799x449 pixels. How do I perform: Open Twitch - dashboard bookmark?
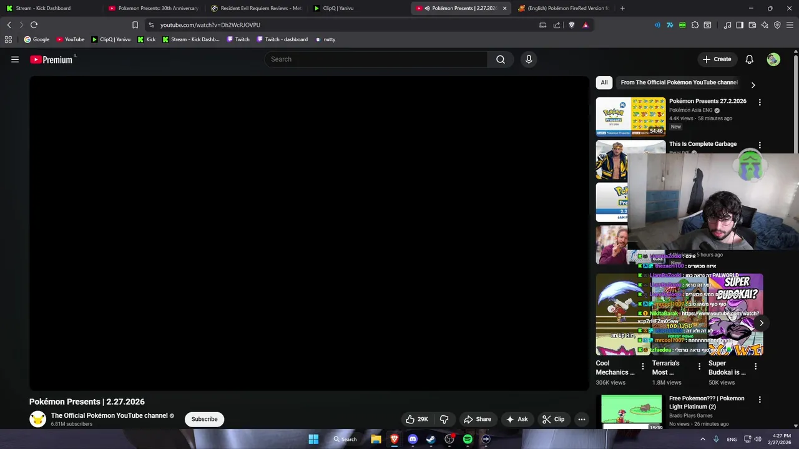pos(282,39)
